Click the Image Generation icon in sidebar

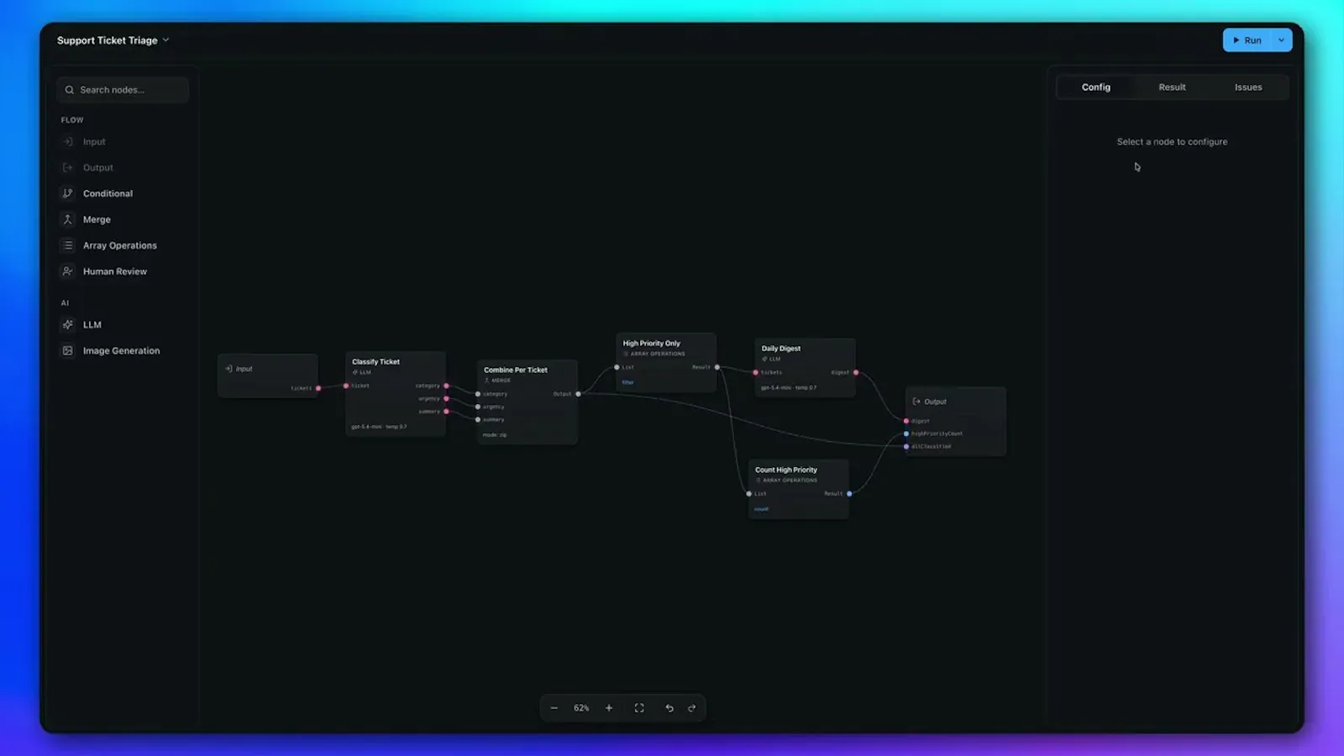coord(68,350)
